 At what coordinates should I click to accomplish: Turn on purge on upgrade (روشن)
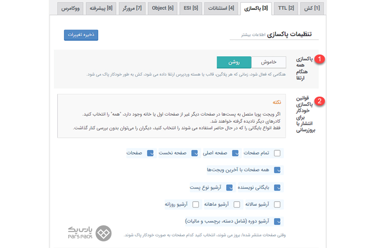[234, 62]
